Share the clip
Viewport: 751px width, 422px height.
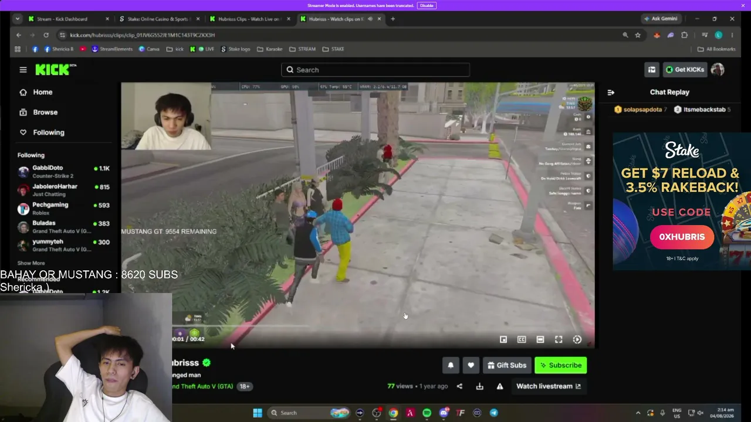[459, 386]
